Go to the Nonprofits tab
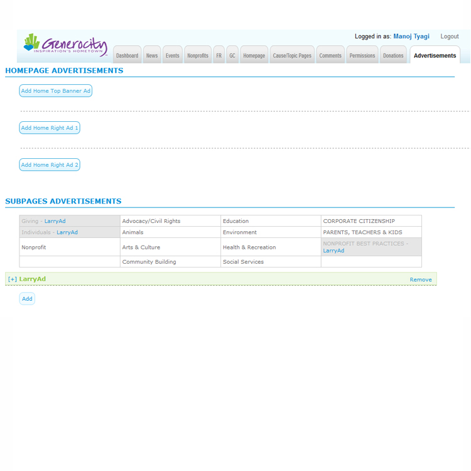Screen dimensions: 471x471 (x=198, y=55)
